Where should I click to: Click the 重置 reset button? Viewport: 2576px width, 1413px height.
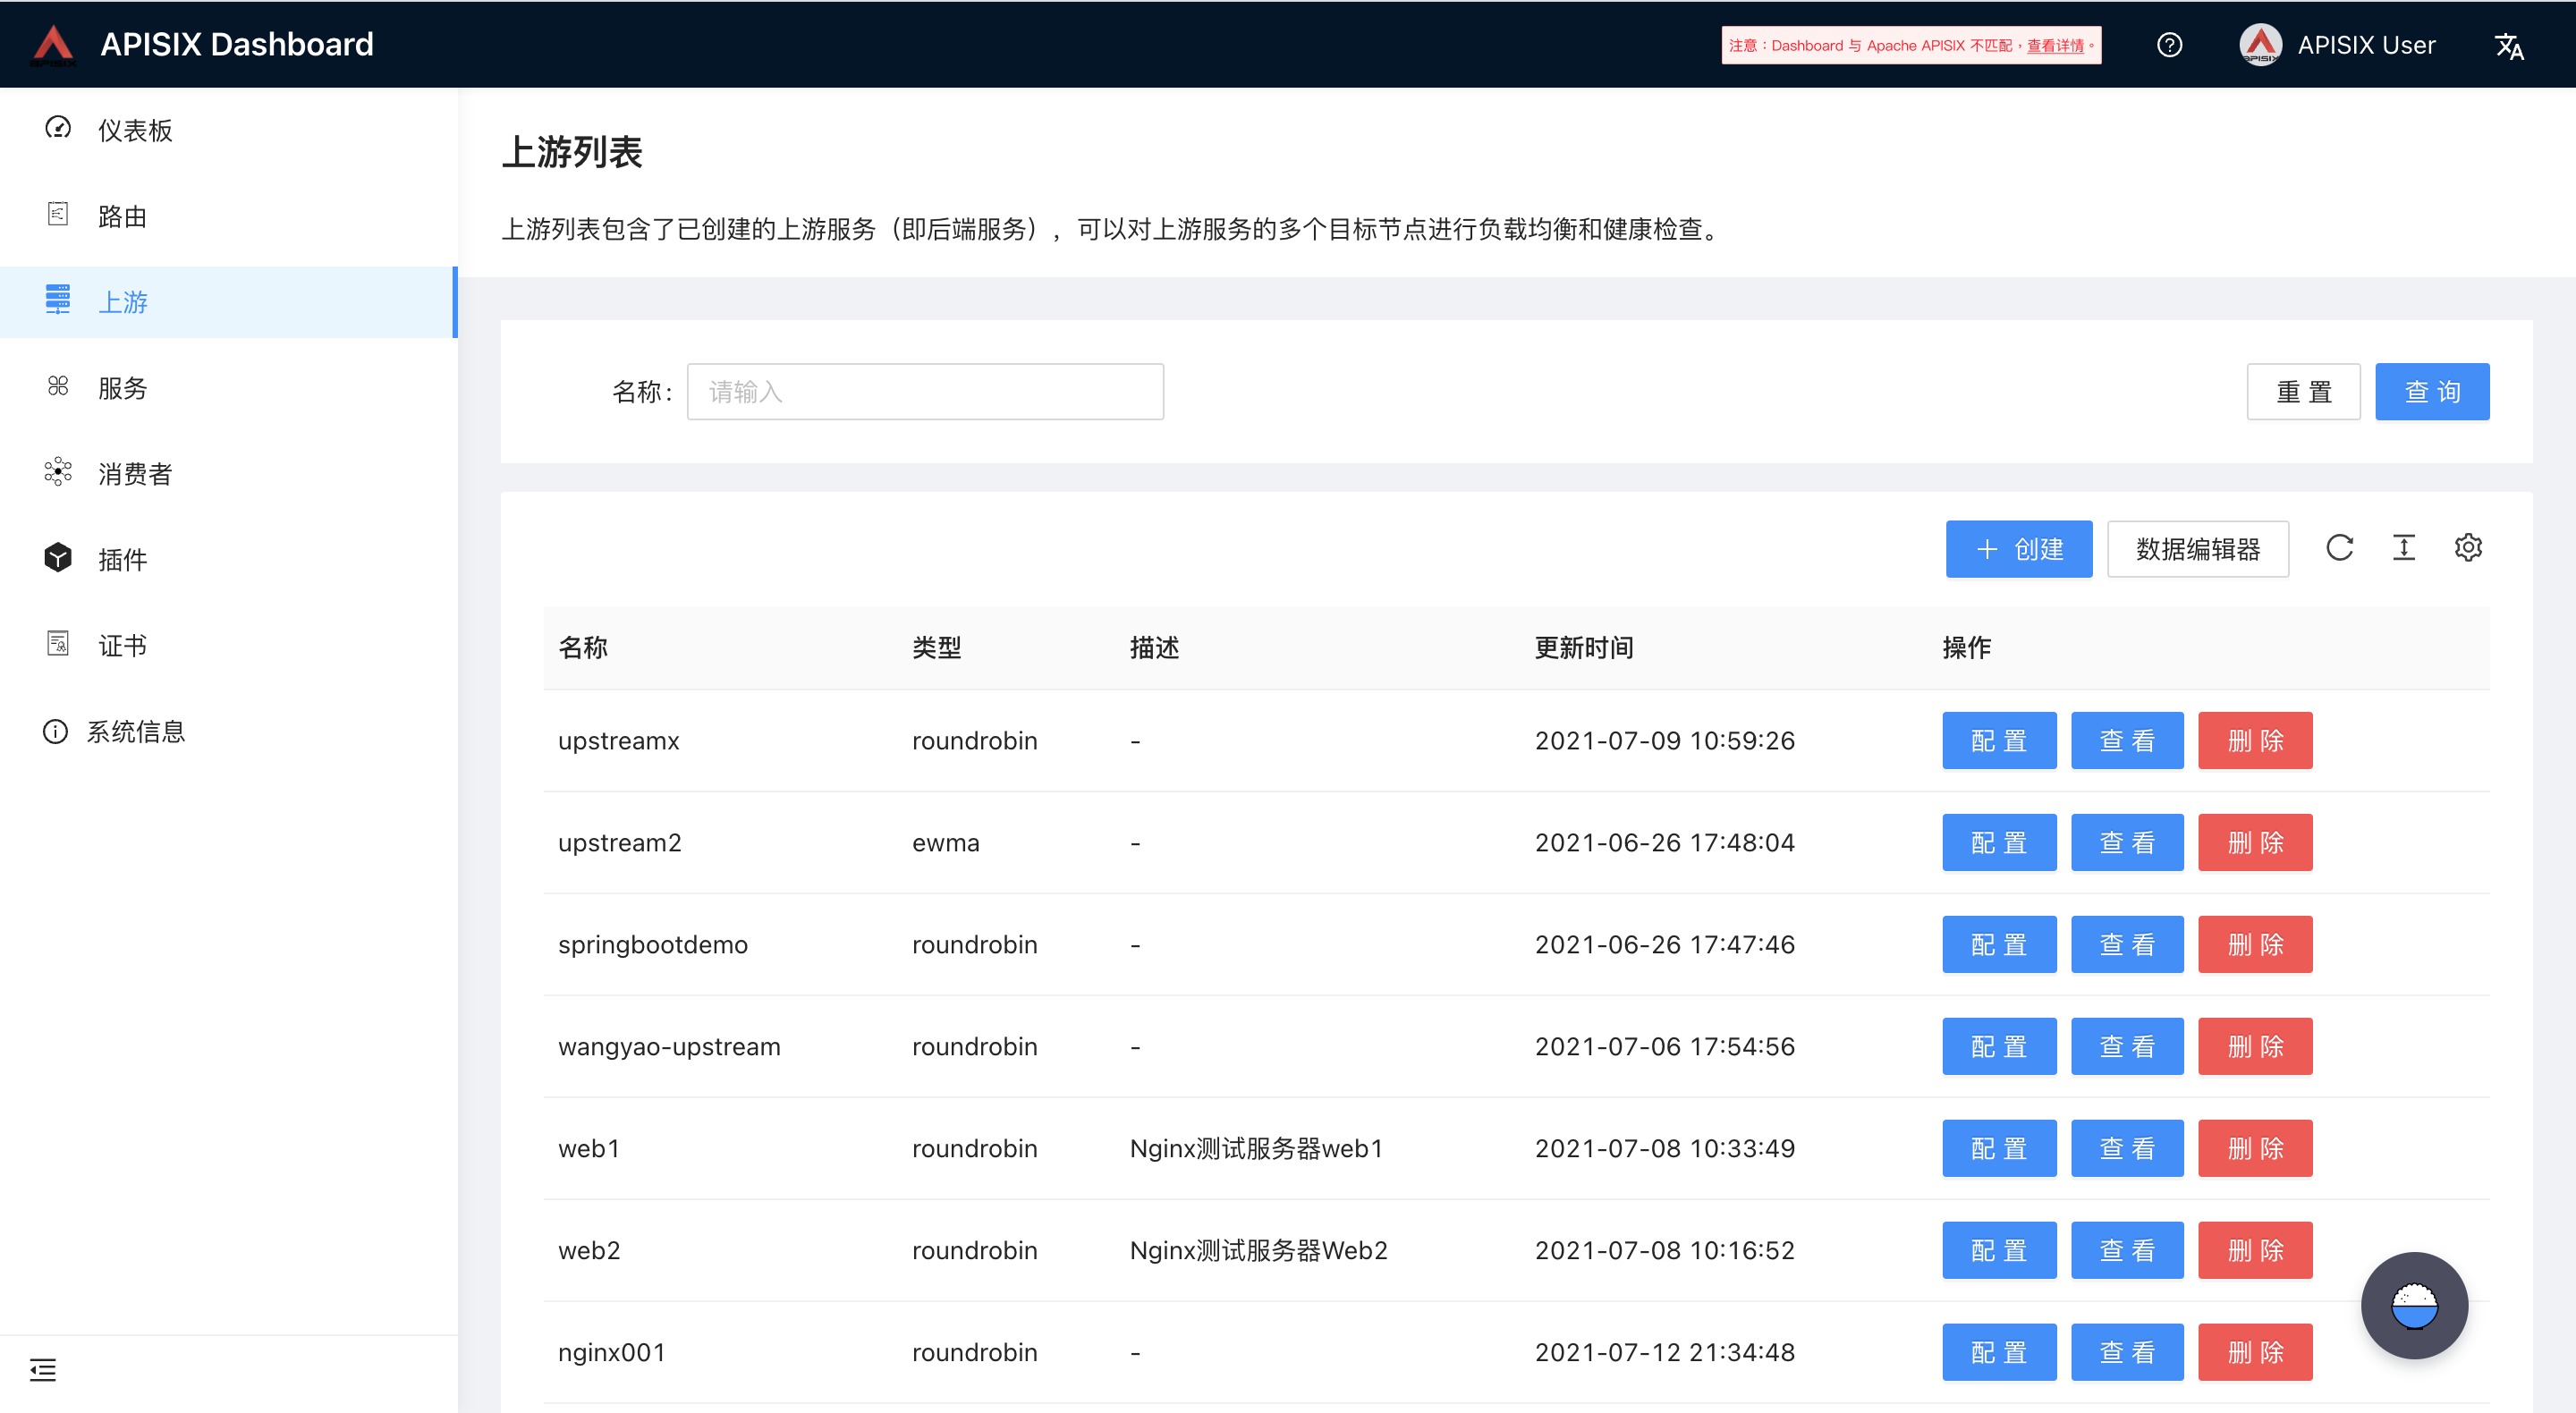click(2303, 392)
